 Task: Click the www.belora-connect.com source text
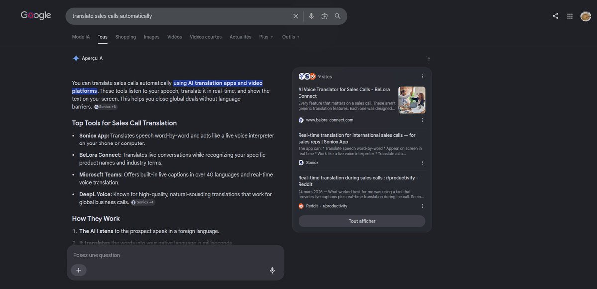(x=329, y=120)
